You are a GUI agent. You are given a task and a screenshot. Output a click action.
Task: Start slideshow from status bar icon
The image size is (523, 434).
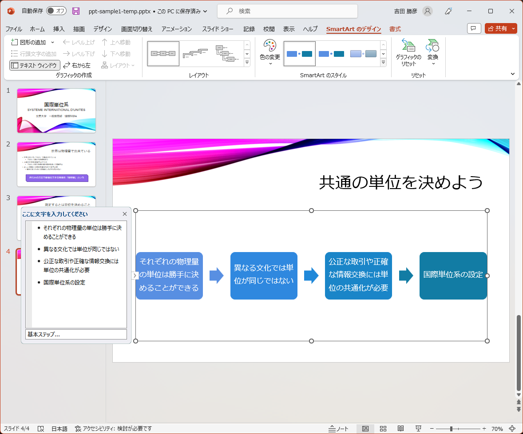pos(418,429)
